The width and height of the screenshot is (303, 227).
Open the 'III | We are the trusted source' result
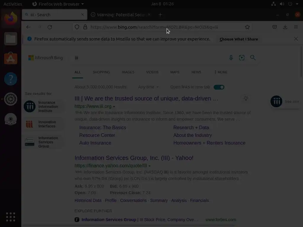tap(146, 98)
